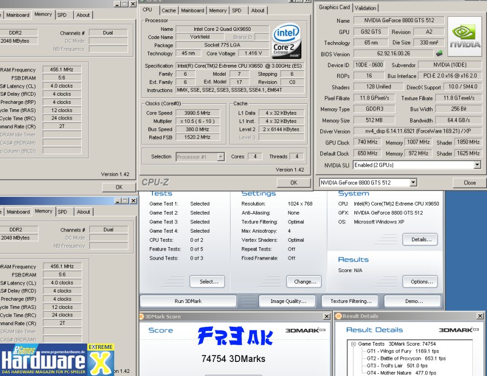Open SPD tab in lower-left CPU-Z window
The width and height of the screenshot is (487, 376).
62,212
